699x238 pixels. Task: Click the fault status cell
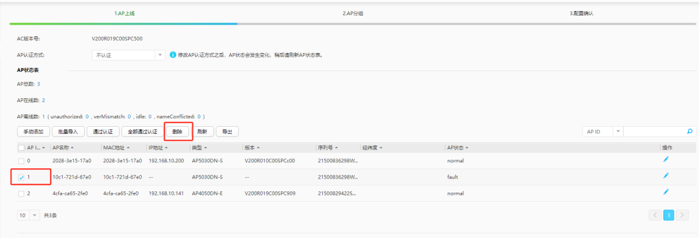[x=452, y=177]
